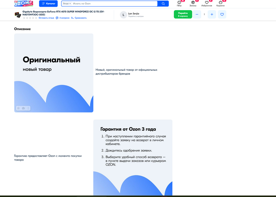Open three-dot menu on Оригинальный image
Viewport: 276px width, 197px height.
coord(28,108)
